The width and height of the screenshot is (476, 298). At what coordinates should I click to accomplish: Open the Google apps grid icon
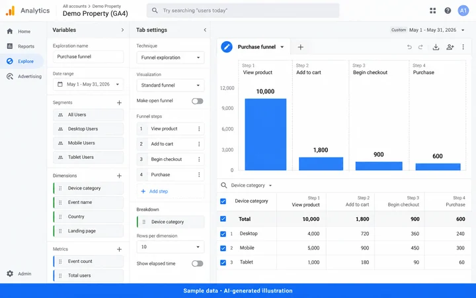[433, 11]
